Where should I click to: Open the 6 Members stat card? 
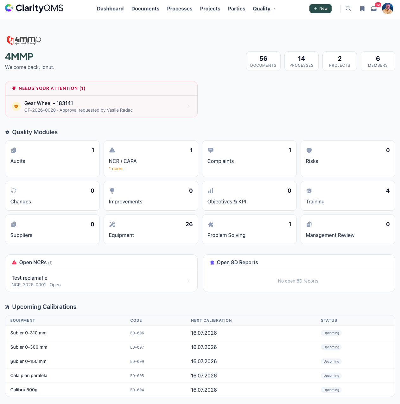pos(378,61)
